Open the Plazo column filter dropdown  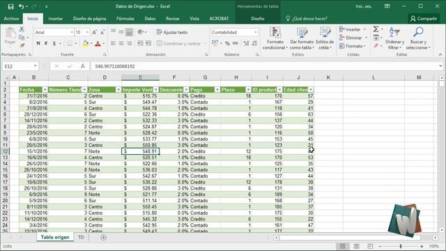[x=248, y=90]
